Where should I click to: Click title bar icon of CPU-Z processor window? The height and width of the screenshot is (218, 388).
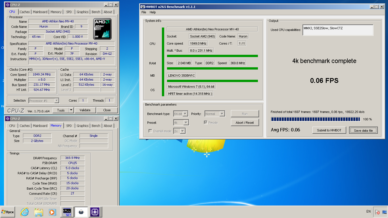(x=7, y=5)
